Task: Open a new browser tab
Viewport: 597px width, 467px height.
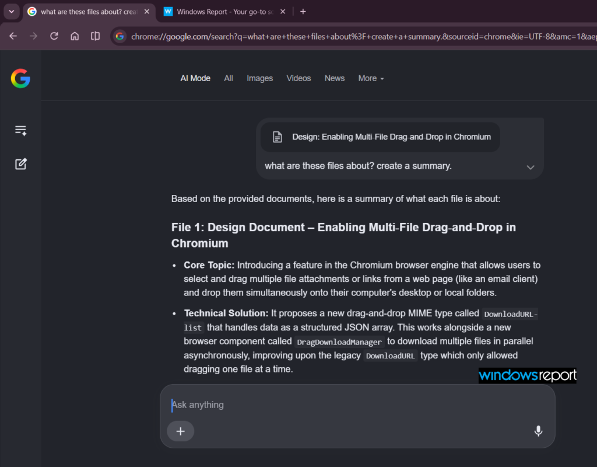Action: tap(303, 12)
